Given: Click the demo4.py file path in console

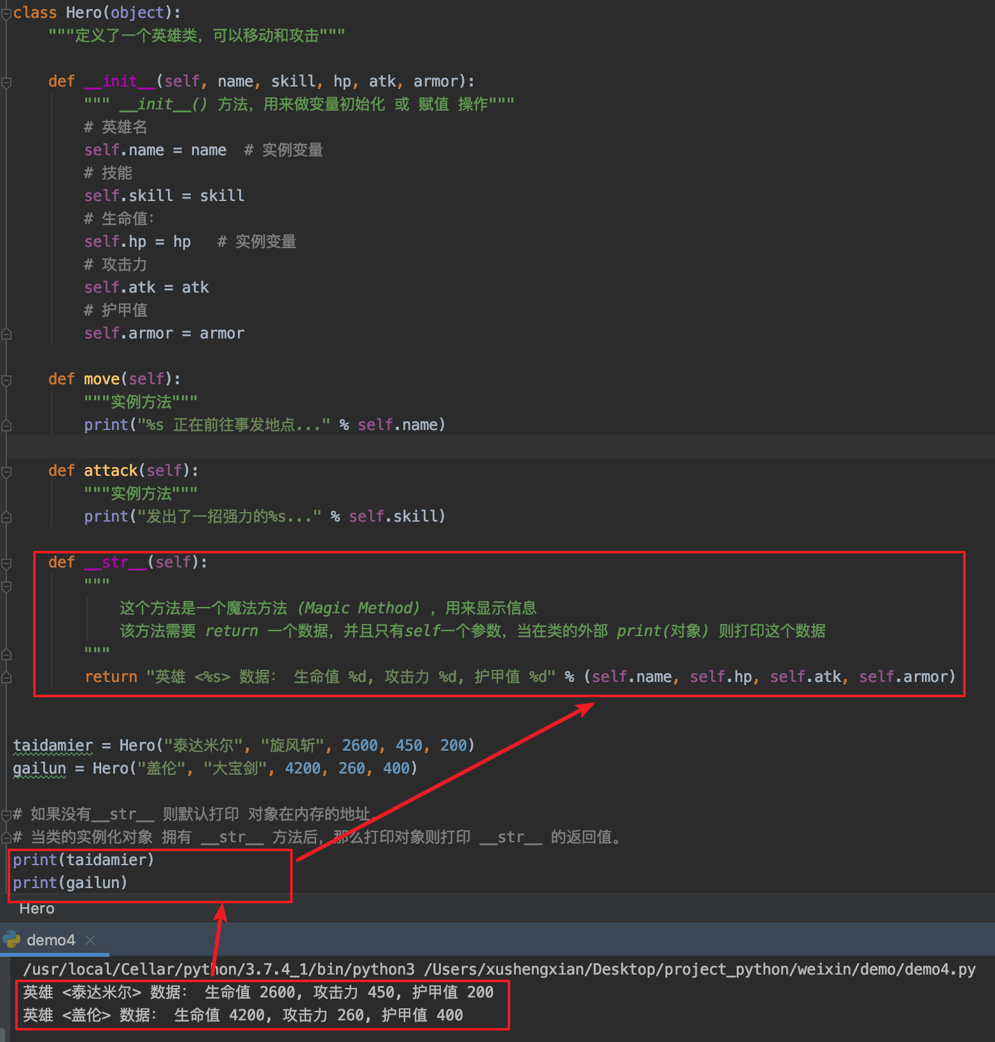Looking at the screenshot, I should tap(700, 969).
